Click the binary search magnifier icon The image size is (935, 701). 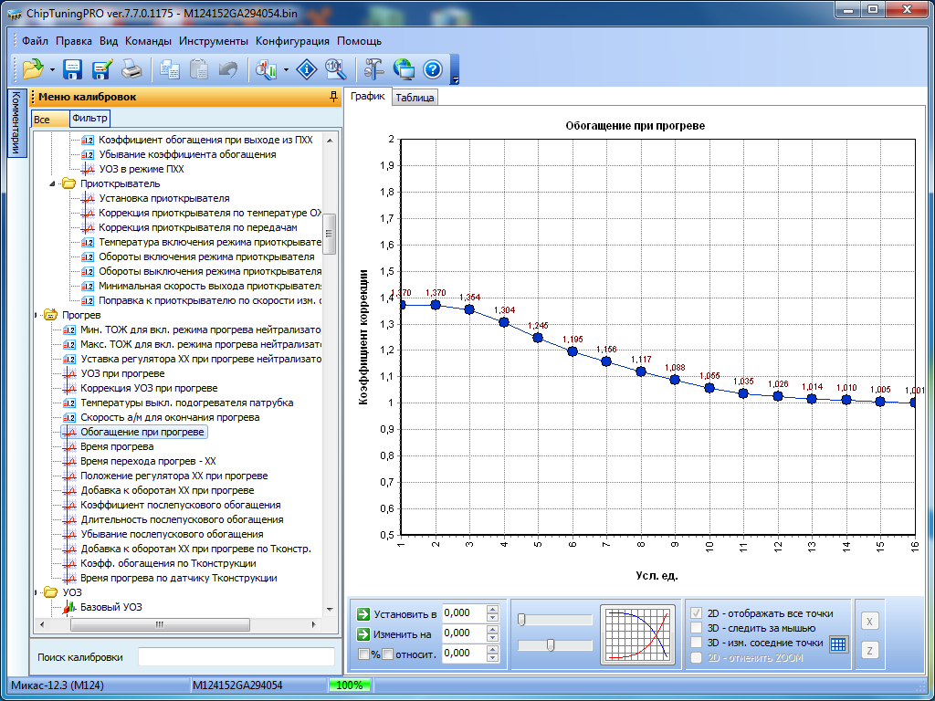pyautogui.click(x=335, y=69)
